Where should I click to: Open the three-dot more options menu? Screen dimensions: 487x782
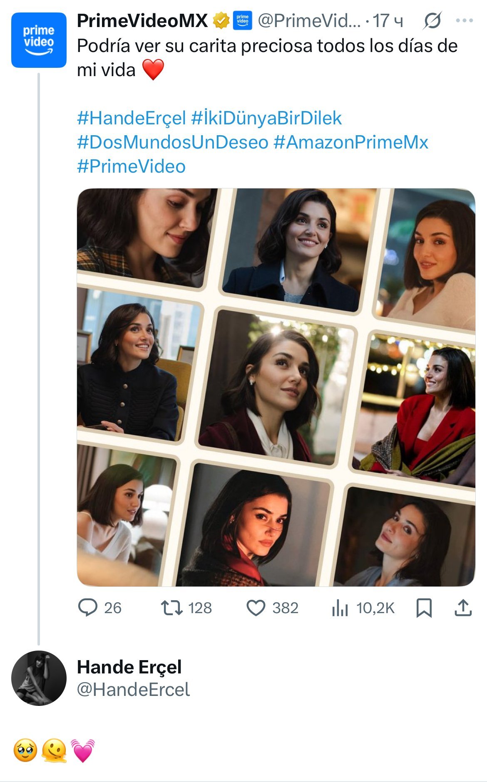(x=465, y=20)
